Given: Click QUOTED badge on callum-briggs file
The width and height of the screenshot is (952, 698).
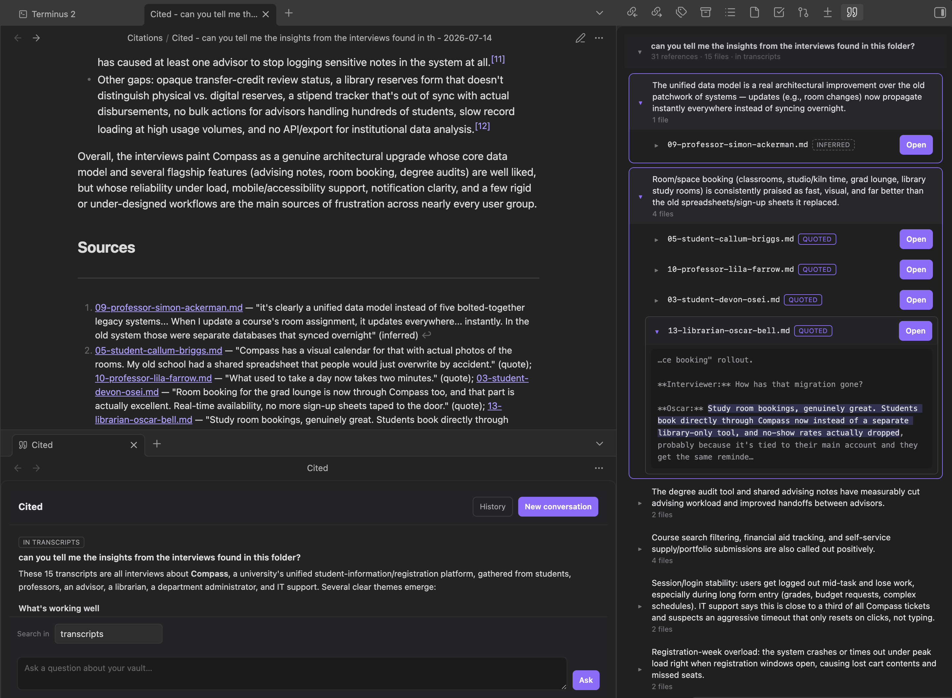Looking at the screenshot, I should tap(817, 239).
